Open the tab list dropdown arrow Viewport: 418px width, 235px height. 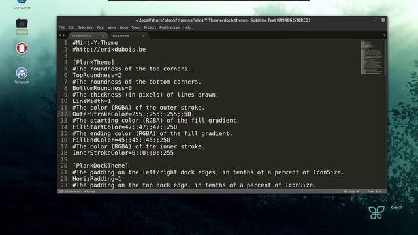384,35
